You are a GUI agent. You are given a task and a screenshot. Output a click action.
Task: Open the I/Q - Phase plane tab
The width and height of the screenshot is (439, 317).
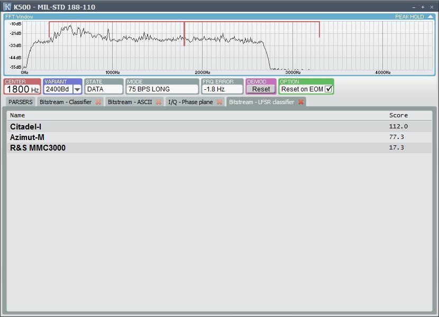(190, 102)
